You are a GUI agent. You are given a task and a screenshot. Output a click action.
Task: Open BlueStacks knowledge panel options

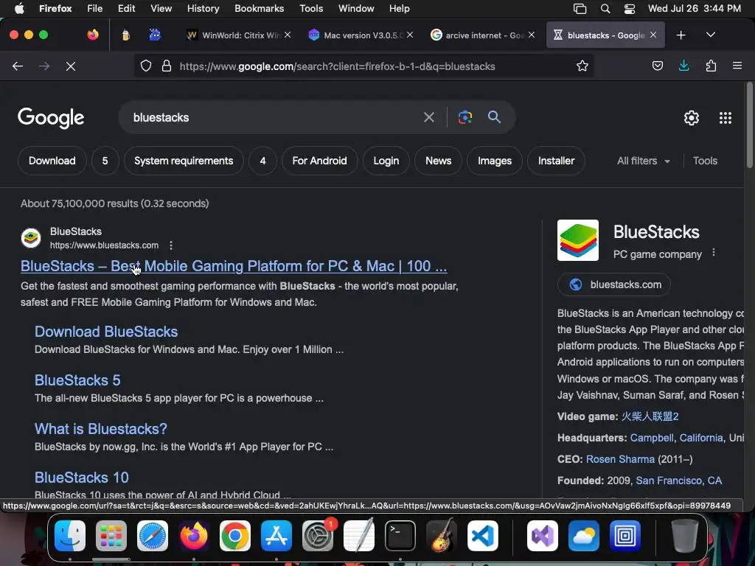pyautogui.click(x=714, y=253)
